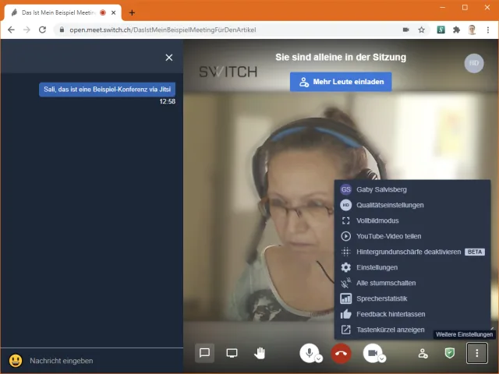Close the more actions three-dot menu

pos(476,353)
